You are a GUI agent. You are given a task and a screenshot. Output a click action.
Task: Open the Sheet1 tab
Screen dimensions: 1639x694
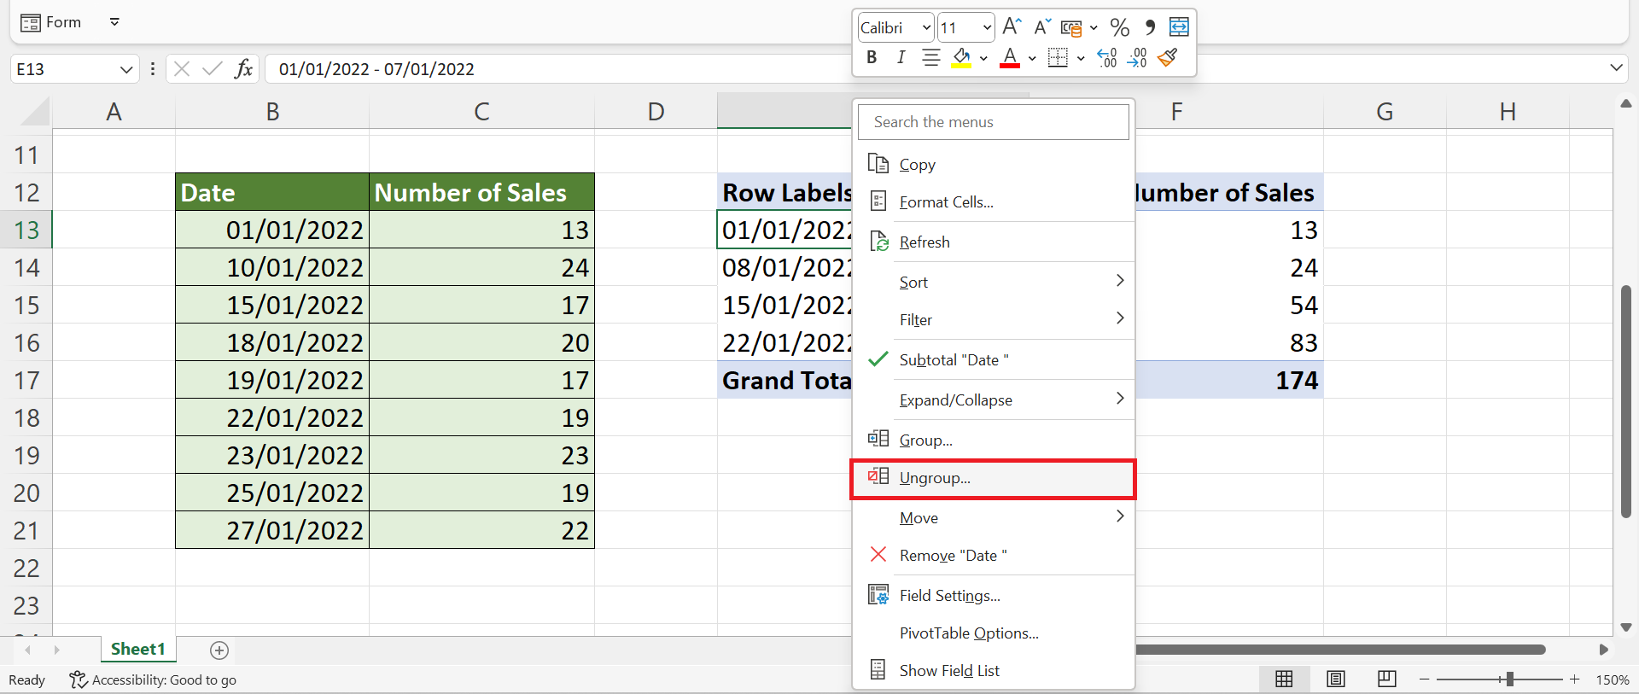coord(137,650)
